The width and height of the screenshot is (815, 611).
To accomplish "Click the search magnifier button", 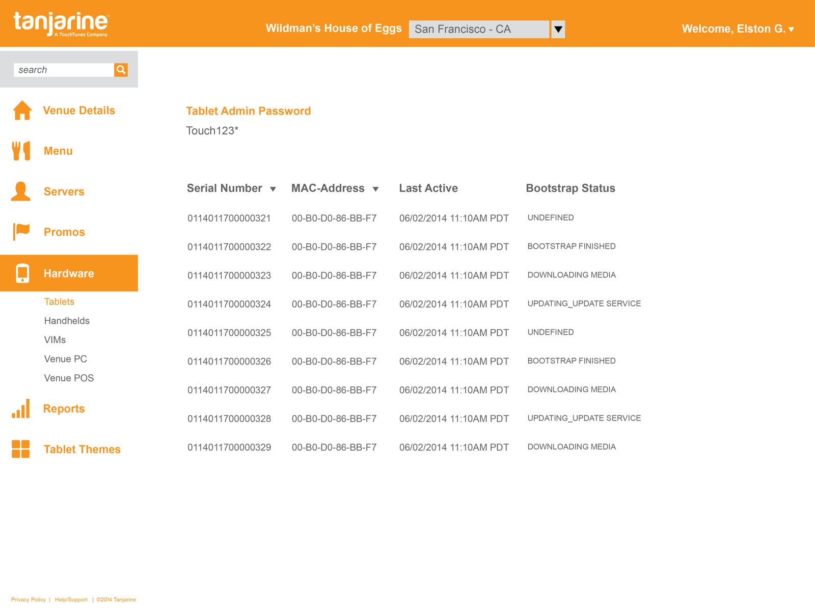I will coord(121,70).
